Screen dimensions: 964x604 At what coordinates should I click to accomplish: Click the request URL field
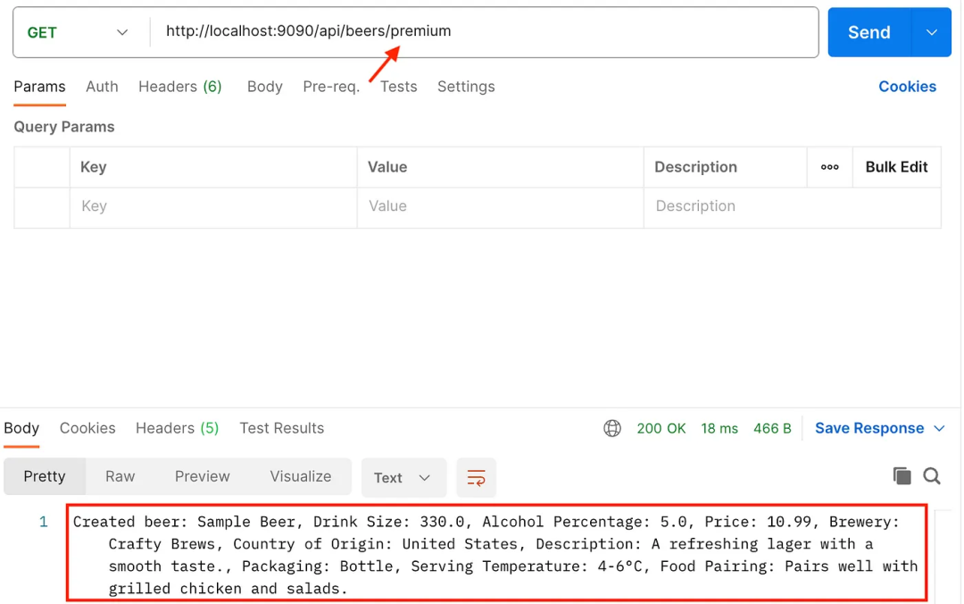pos(485,32)
